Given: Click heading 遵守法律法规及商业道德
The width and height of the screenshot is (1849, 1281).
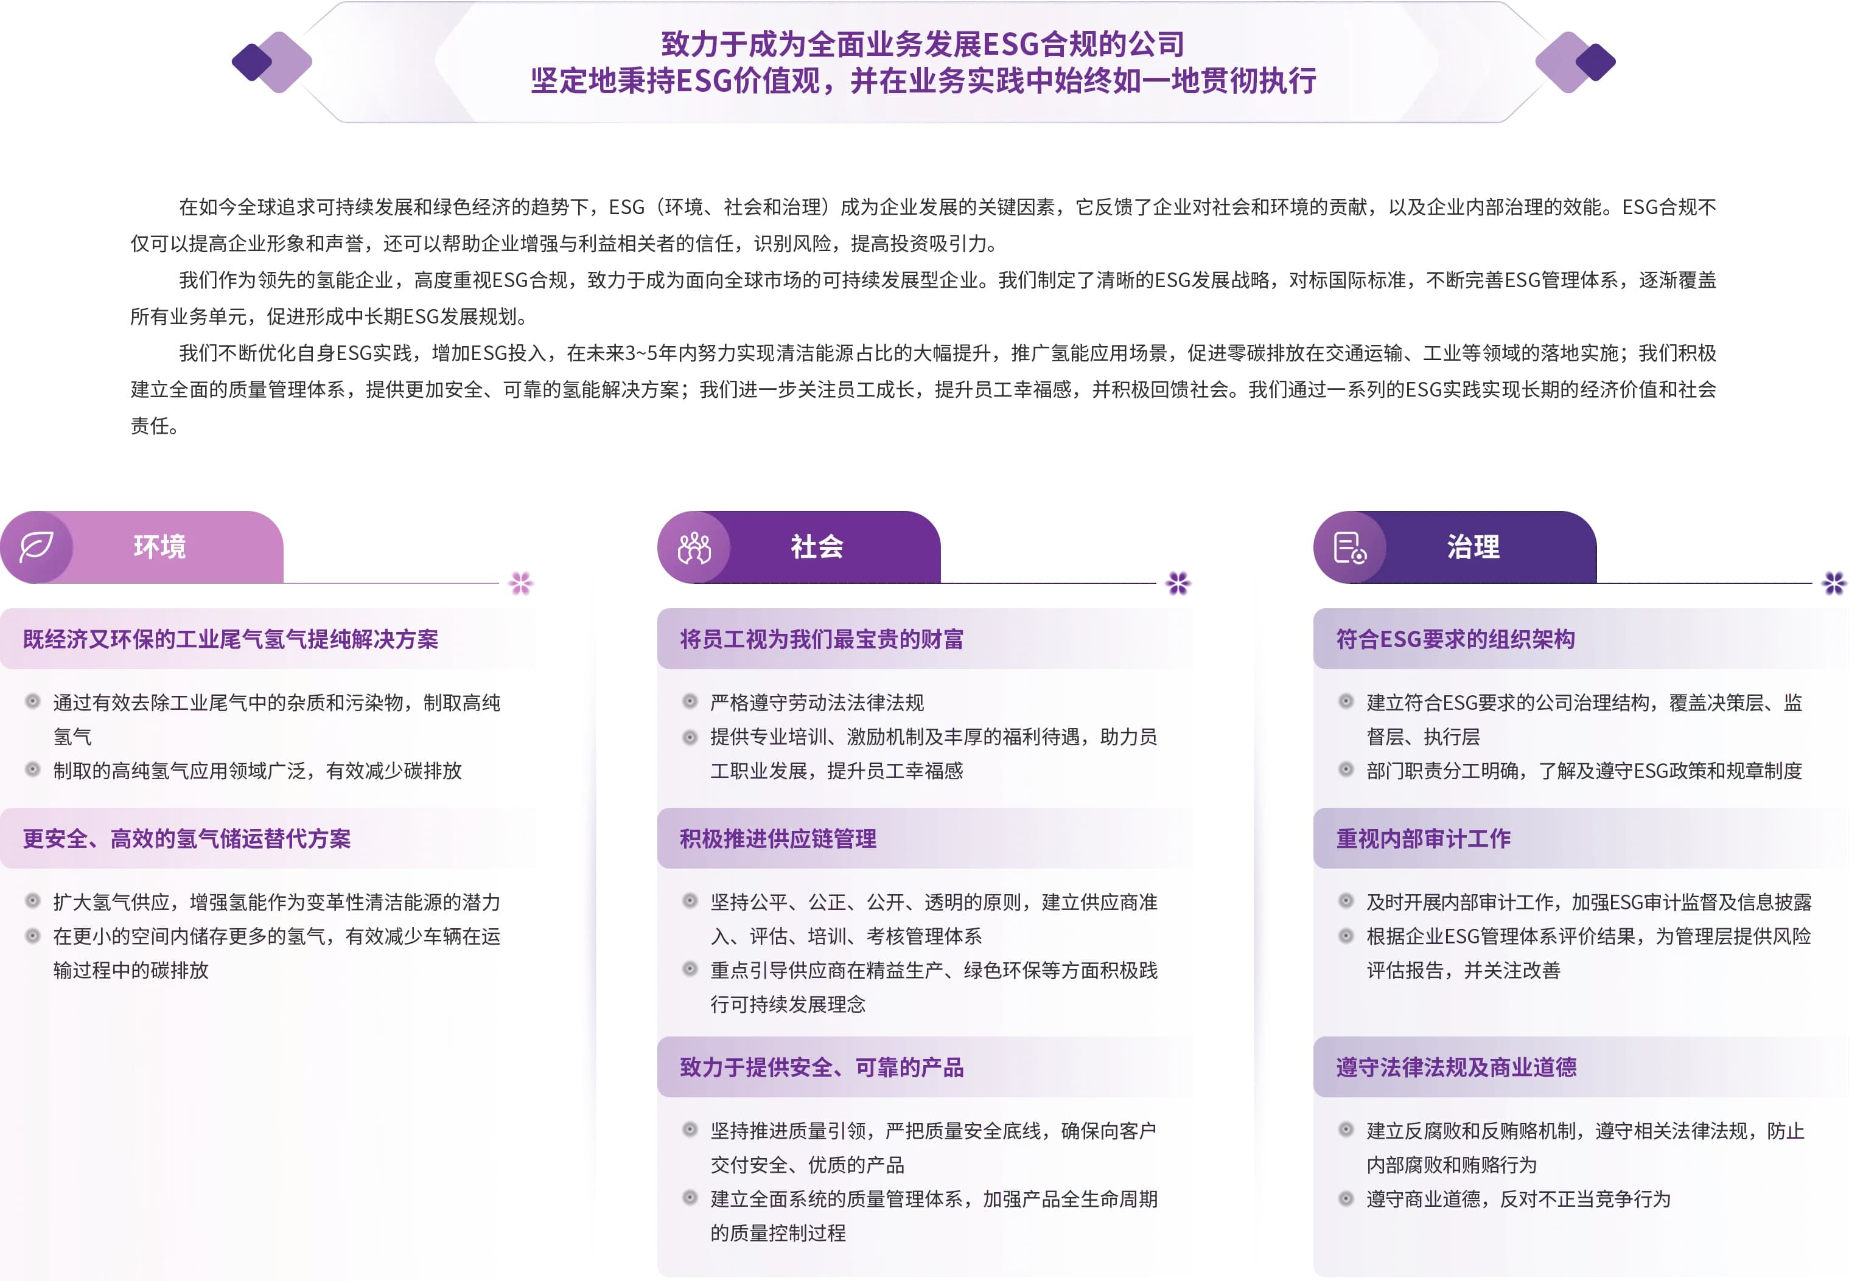Looking at the screenshot, I should 1456,1067.
